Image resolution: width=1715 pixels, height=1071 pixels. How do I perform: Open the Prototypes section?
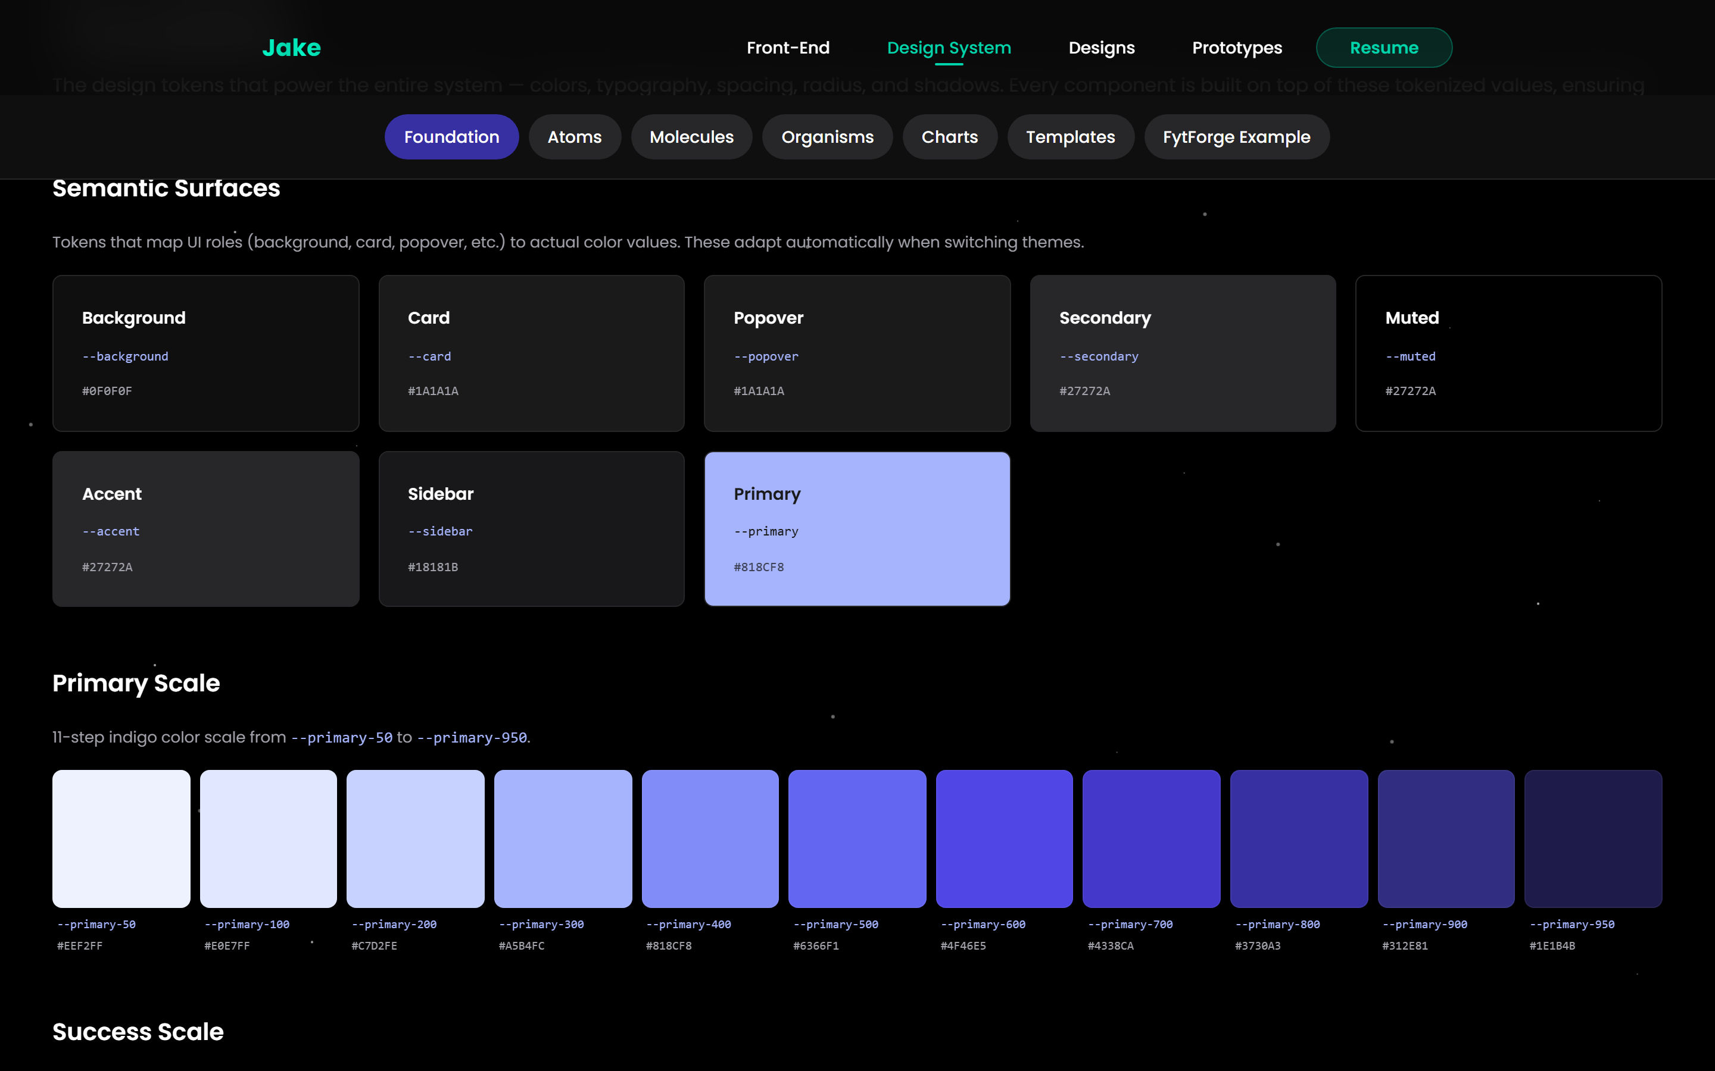coord(1236,48)
